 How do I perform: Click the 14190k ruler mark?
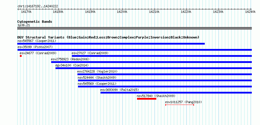point(90,12)
